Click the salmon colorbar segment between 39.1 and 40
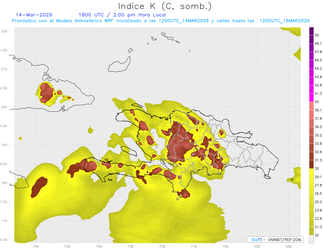The height and width of the screenshot is (250, 324). coord(311,106)
